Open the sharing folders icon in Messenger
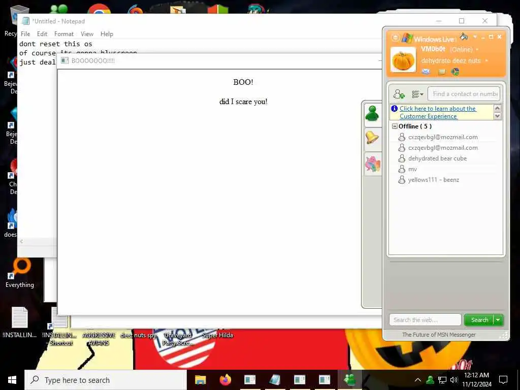Image resolution: width=520 pixels, height=390 pixels. (x=441, y=72)
